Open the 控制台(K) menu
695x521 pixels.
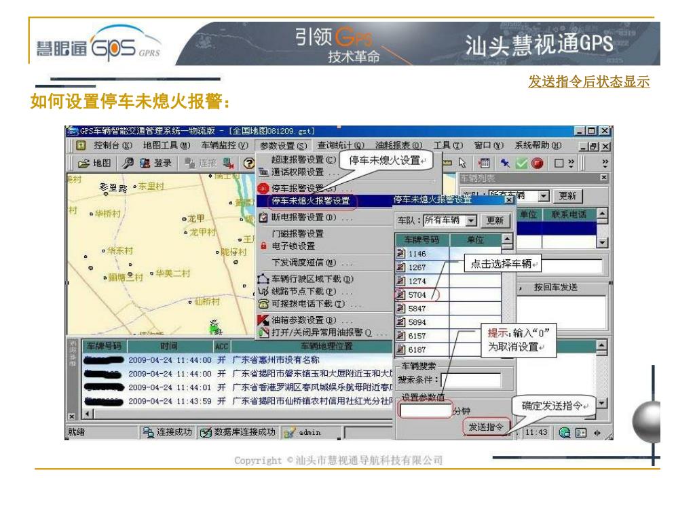coord(113,145)
